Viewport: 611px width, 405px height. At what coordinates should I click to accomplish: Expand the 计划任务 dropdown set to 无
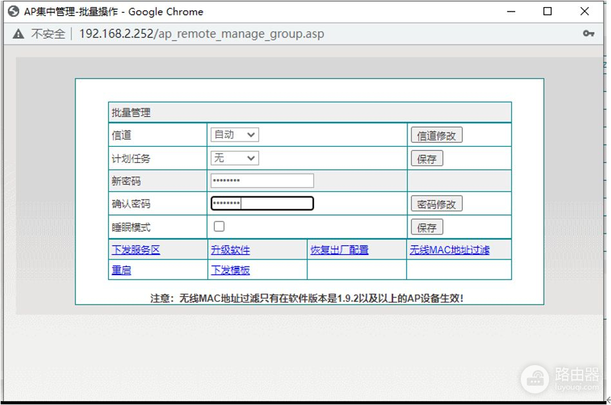click(235, 158)
